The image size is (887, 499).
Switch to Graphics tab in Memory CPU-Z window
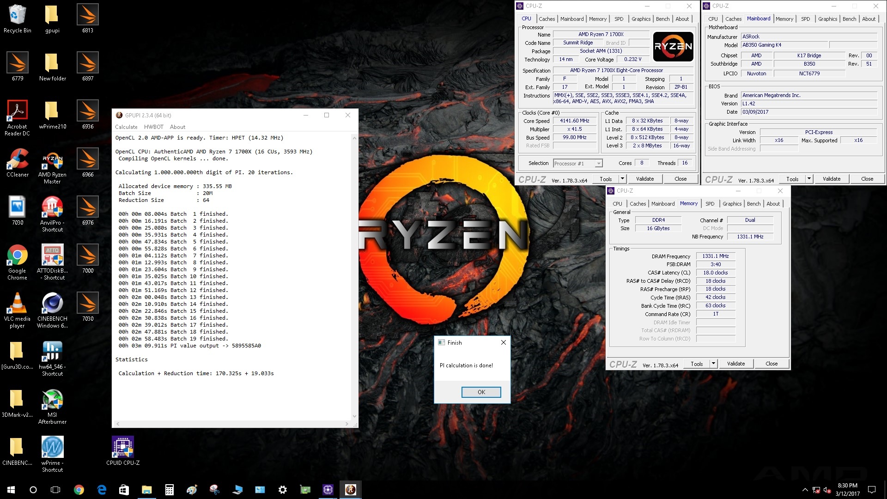732,204
